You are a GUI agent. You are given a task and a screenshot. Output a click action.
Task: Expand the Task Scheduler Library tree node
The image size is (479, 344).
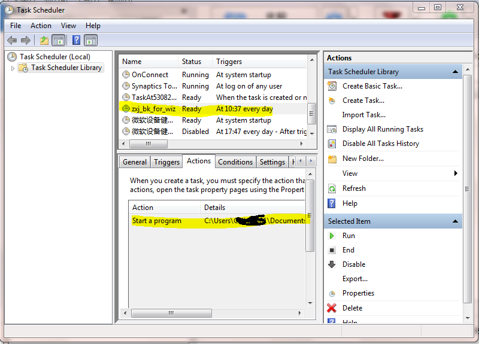13,68
